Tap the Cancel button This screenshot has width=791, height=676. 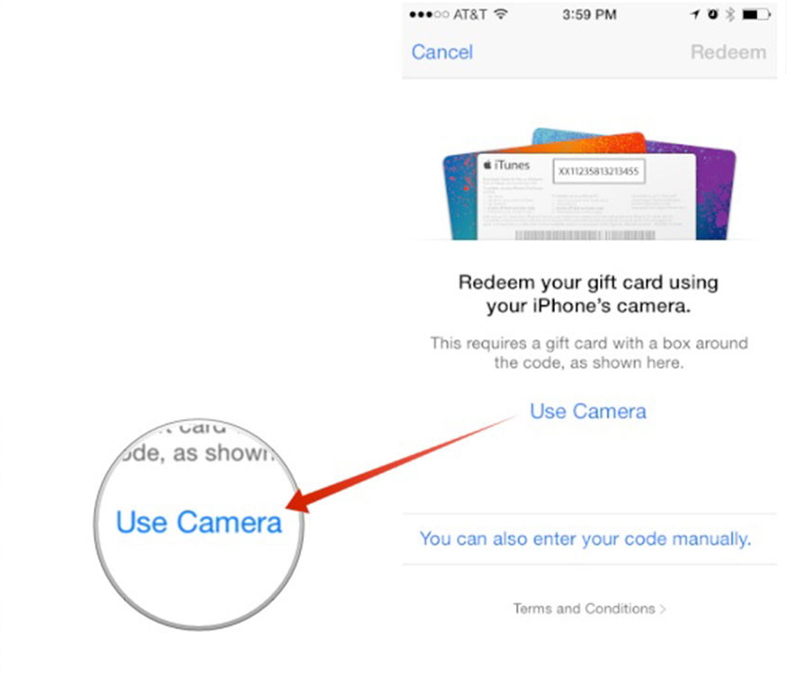point(442,52)
